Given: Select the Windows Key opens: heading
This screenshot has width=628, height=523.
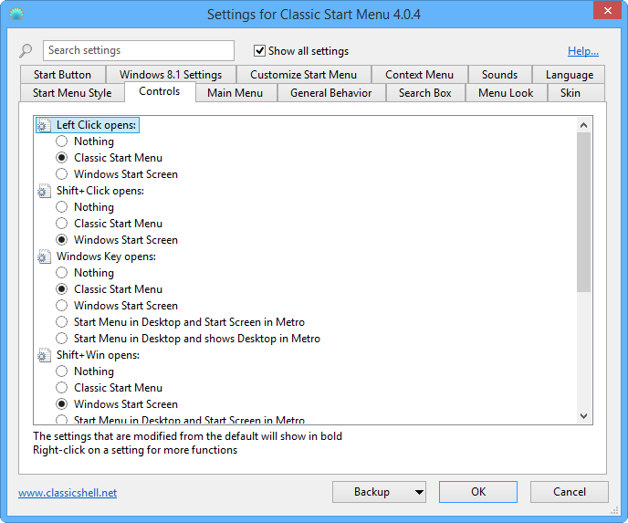Looking at the screenshot, I should pos(106,256).
